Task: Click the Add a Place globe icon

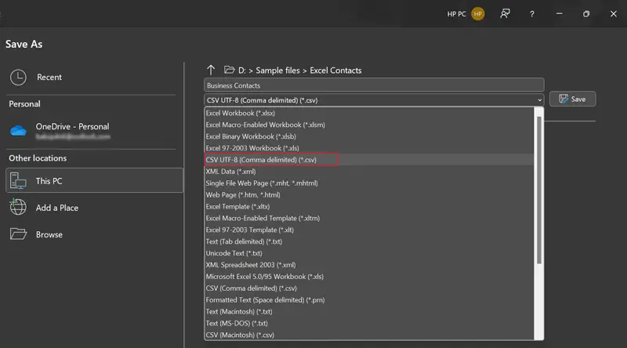Action: click(18, 208)
